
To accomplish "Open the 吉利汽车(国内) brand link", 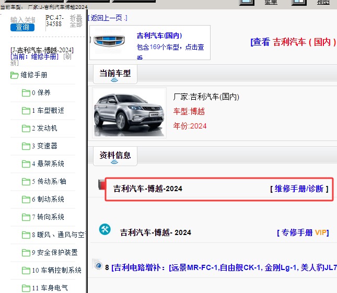I will coord(159,36).
